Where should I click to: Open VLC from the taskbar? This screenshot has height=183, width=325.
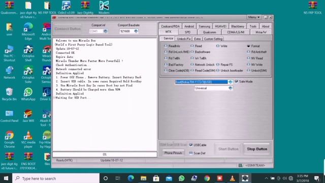tap(232, 178)
